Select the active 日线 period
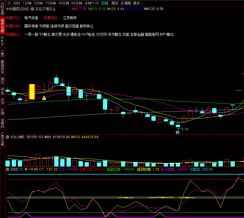This screenshot has width=244, height=218. pos(105,3)
